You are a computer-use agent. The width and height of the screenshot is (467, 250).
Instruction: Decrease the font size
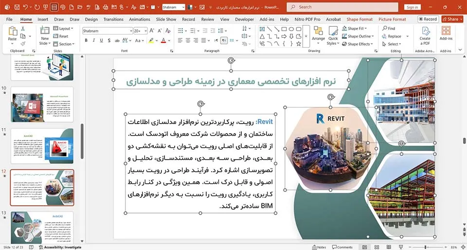click(x=160, y=31)
